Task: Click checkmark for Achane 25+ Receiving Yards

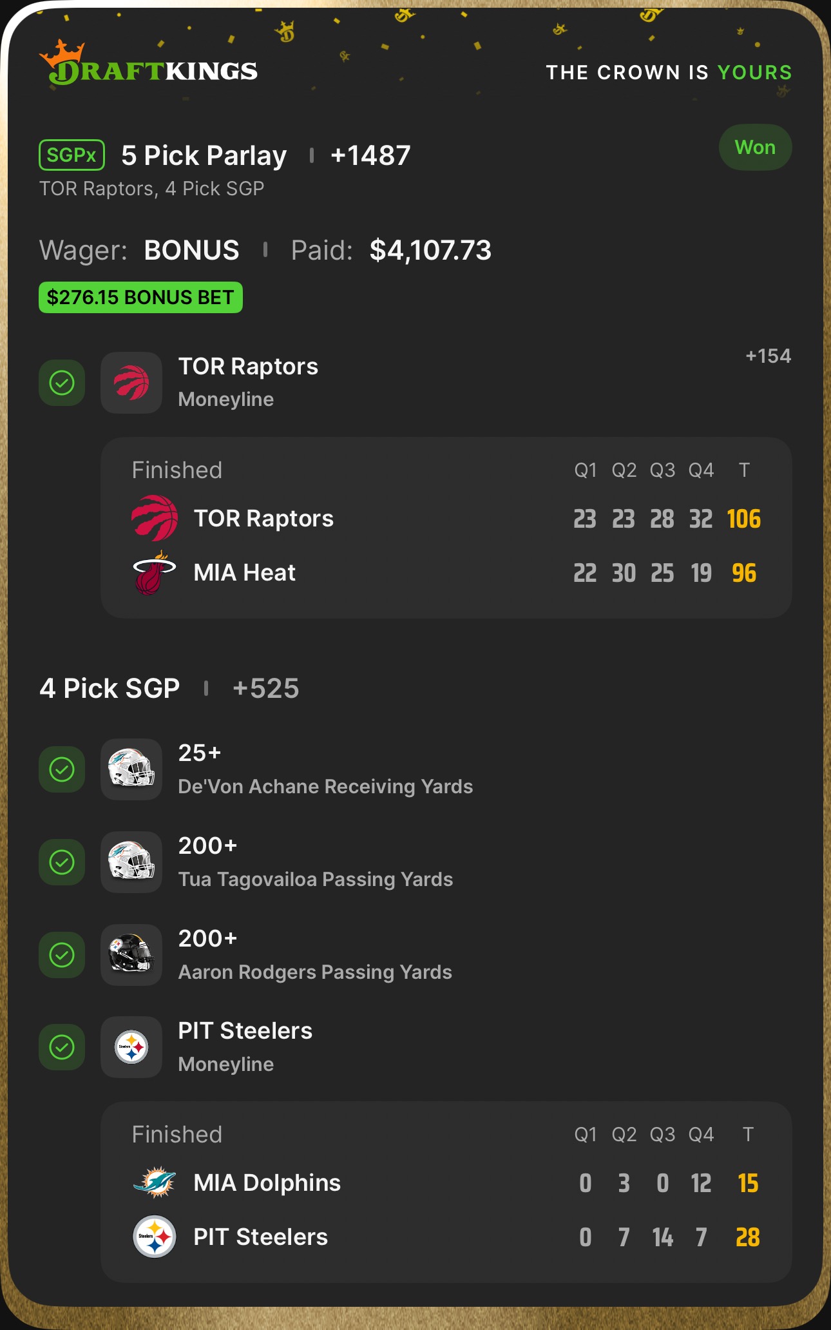Action: point(62,769)
